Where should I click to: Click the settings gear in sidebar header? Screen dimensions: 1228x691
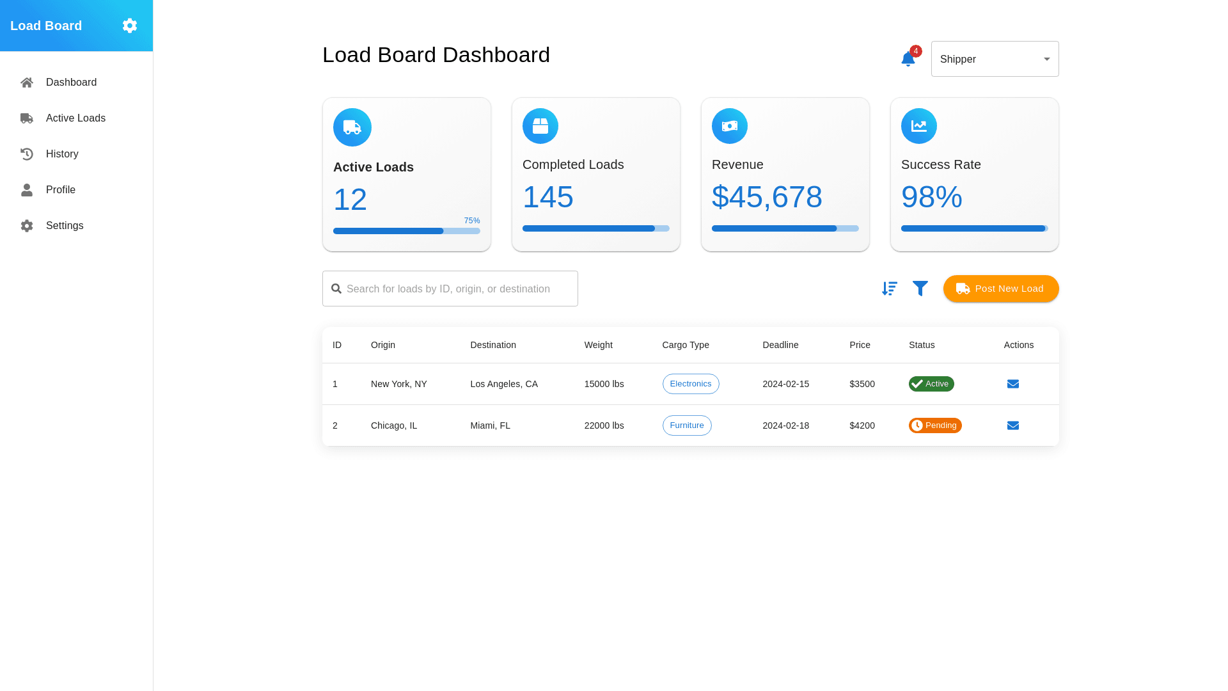tap(130, 26)
